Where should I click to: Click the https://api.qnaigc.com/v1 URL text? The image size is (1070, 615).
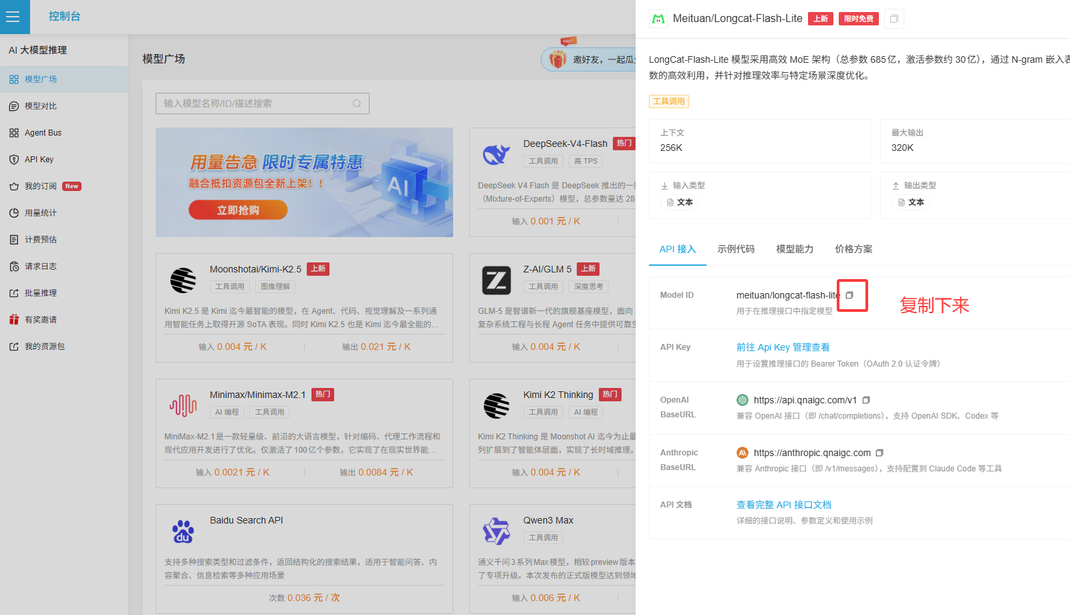point(805,400)
